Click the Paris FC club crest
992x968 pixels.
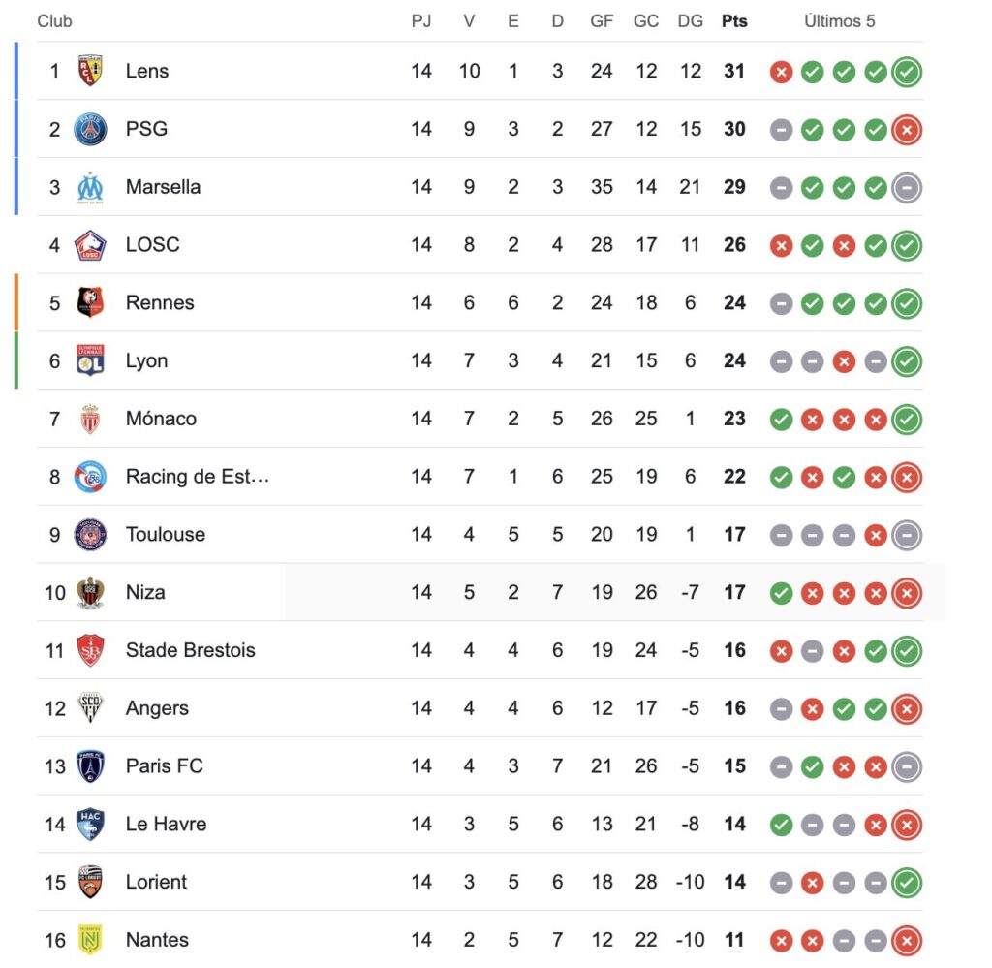coord(90,766)
